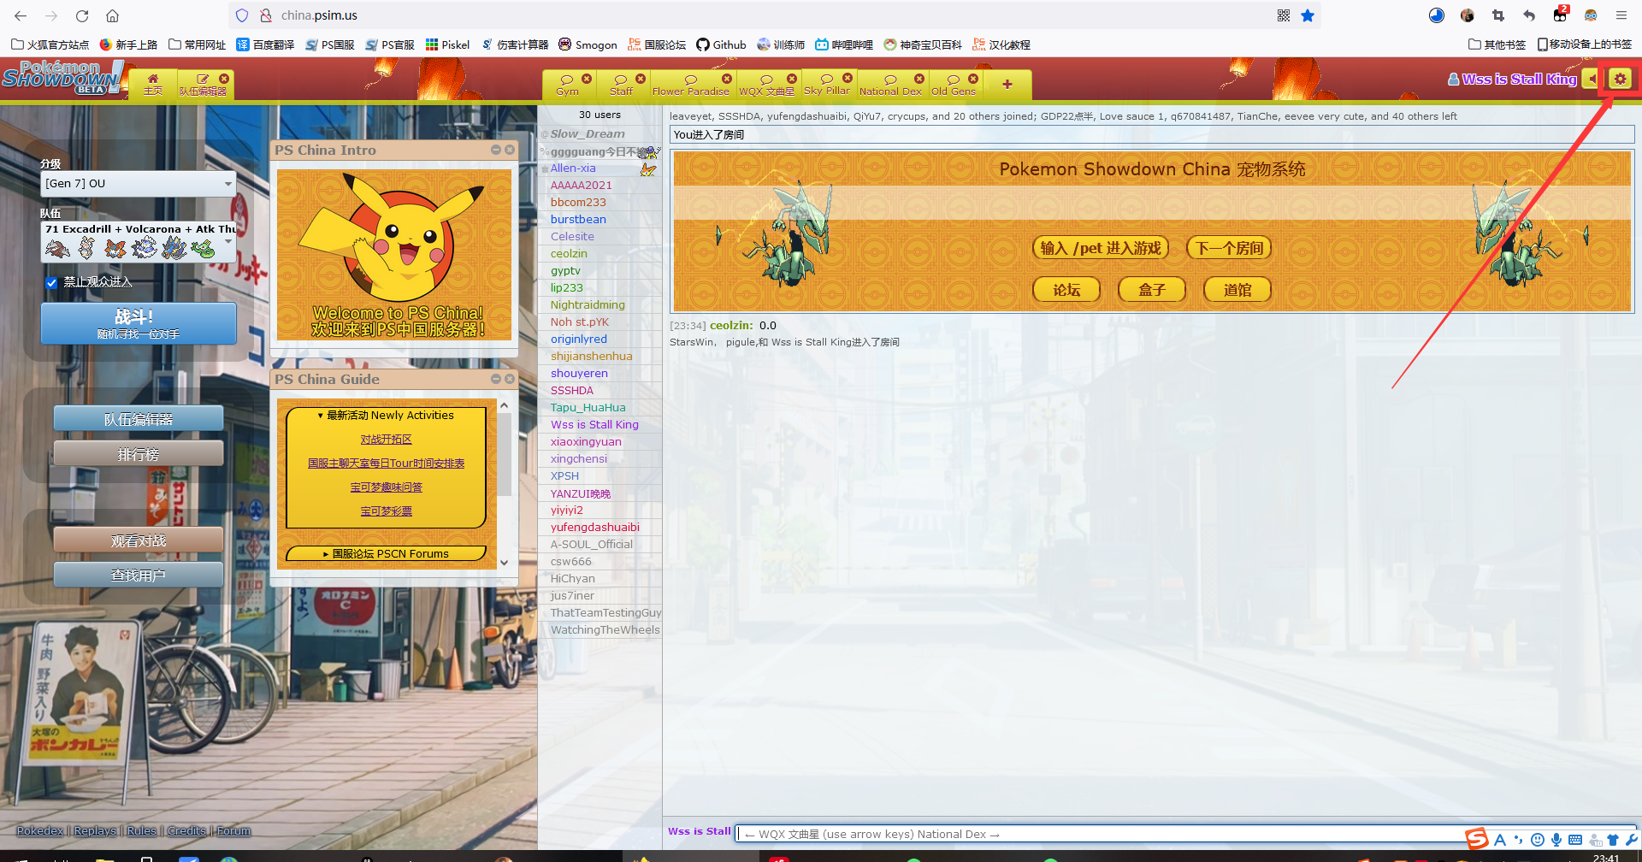The image size is (1642, 862).
Task: Click the 战斗! battle button
Action: coord(139,323)
